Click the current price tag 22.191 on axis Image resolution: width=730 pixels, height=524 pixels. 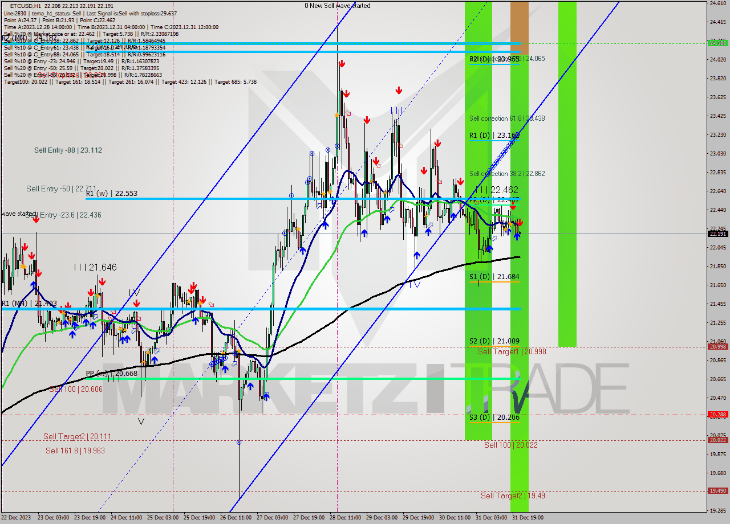(717, 234)
